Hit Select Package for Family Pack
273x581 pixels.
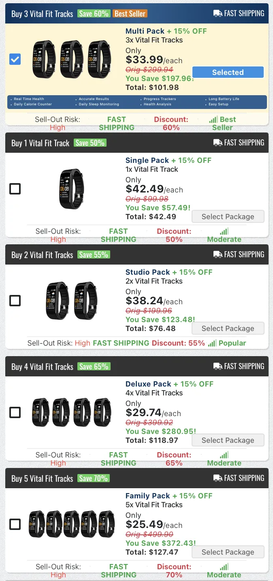228,552
